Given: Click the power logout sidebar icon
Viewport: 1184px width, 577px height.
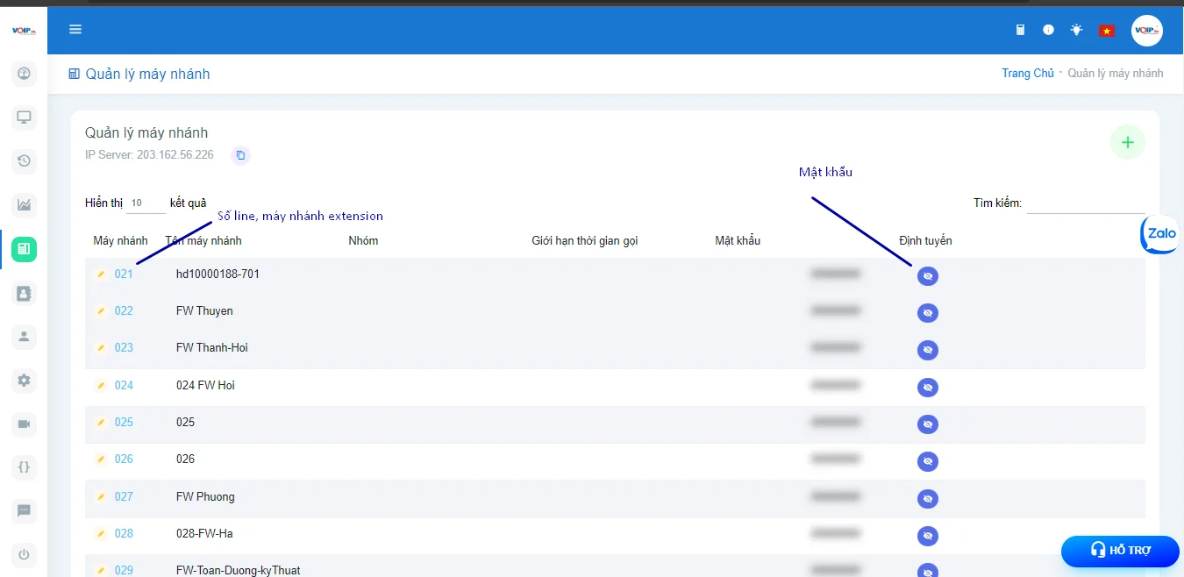Looking at the screenshot, I should (24, 554).
